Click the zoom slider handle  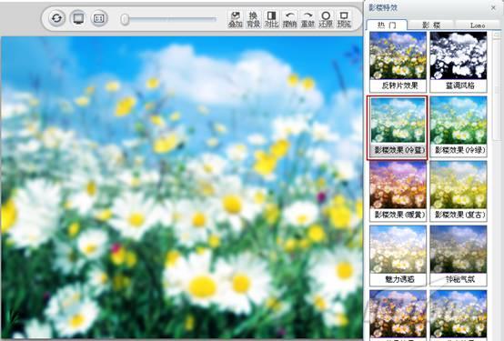(x=125, y=19)
